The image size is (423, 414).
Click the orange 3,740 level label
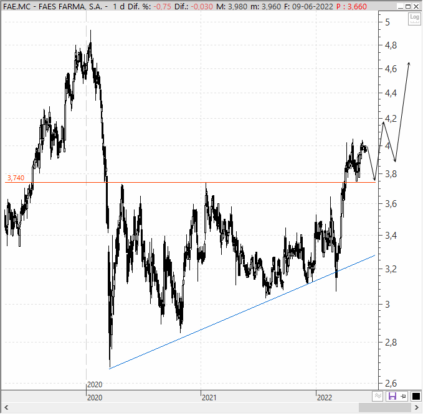[16, 178]
